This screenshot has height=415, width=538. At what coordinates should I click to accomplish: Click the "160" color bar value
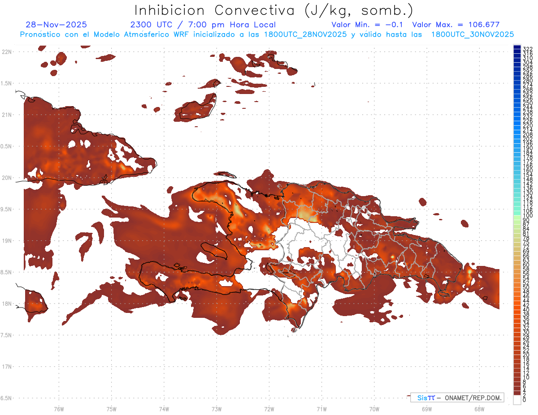(x=528, y=171)
